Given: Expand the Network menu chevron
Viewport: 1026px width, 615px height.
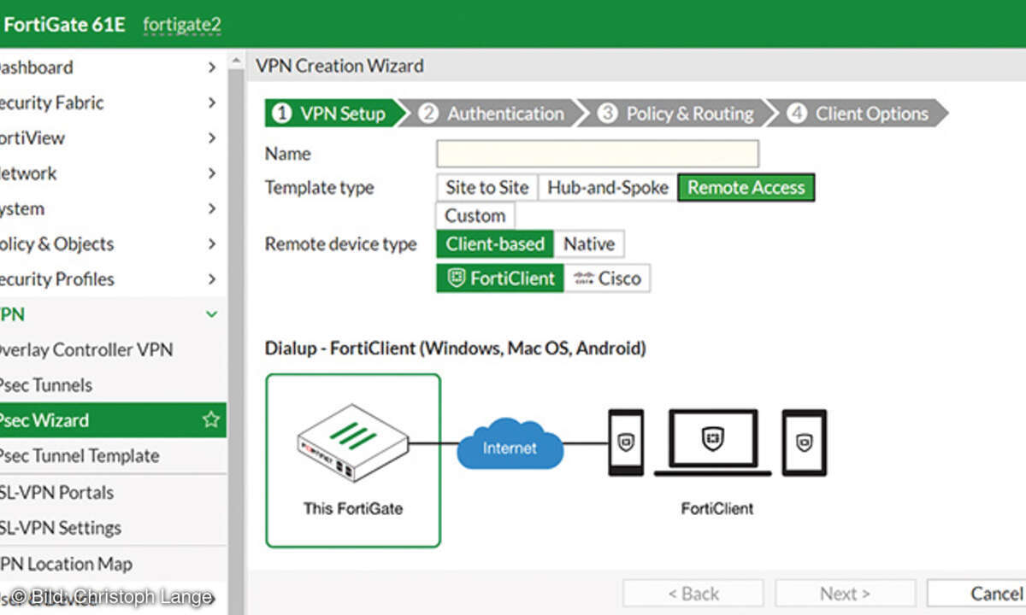Looking at the screenshot, I should [x=212, y=173].
